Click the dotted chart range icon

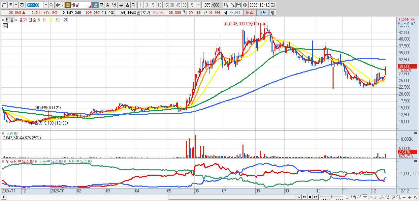coord(359,197)
